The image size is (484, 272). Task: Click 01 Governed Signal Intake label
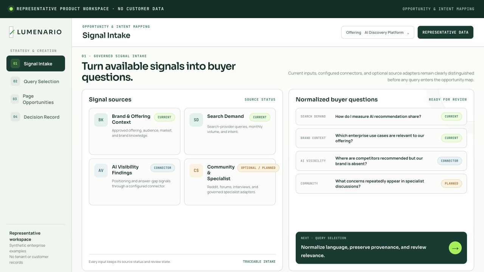coord(114,56)
